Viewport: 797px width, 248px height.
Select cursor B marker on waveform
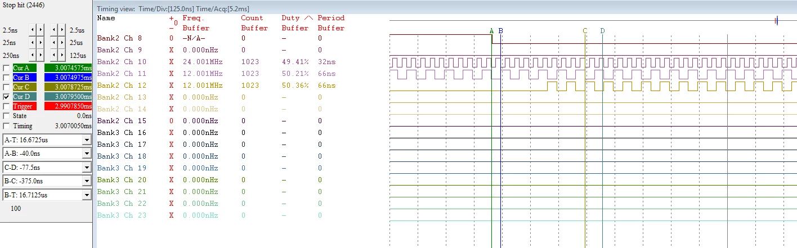[500, 31]
